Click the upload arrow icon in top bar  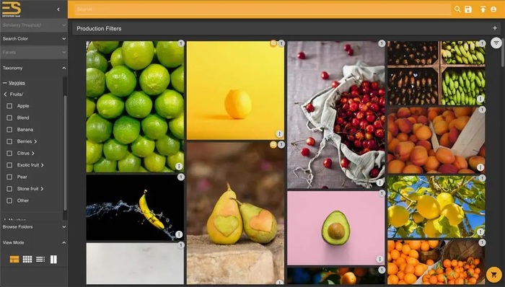click(x=483, y=9)
